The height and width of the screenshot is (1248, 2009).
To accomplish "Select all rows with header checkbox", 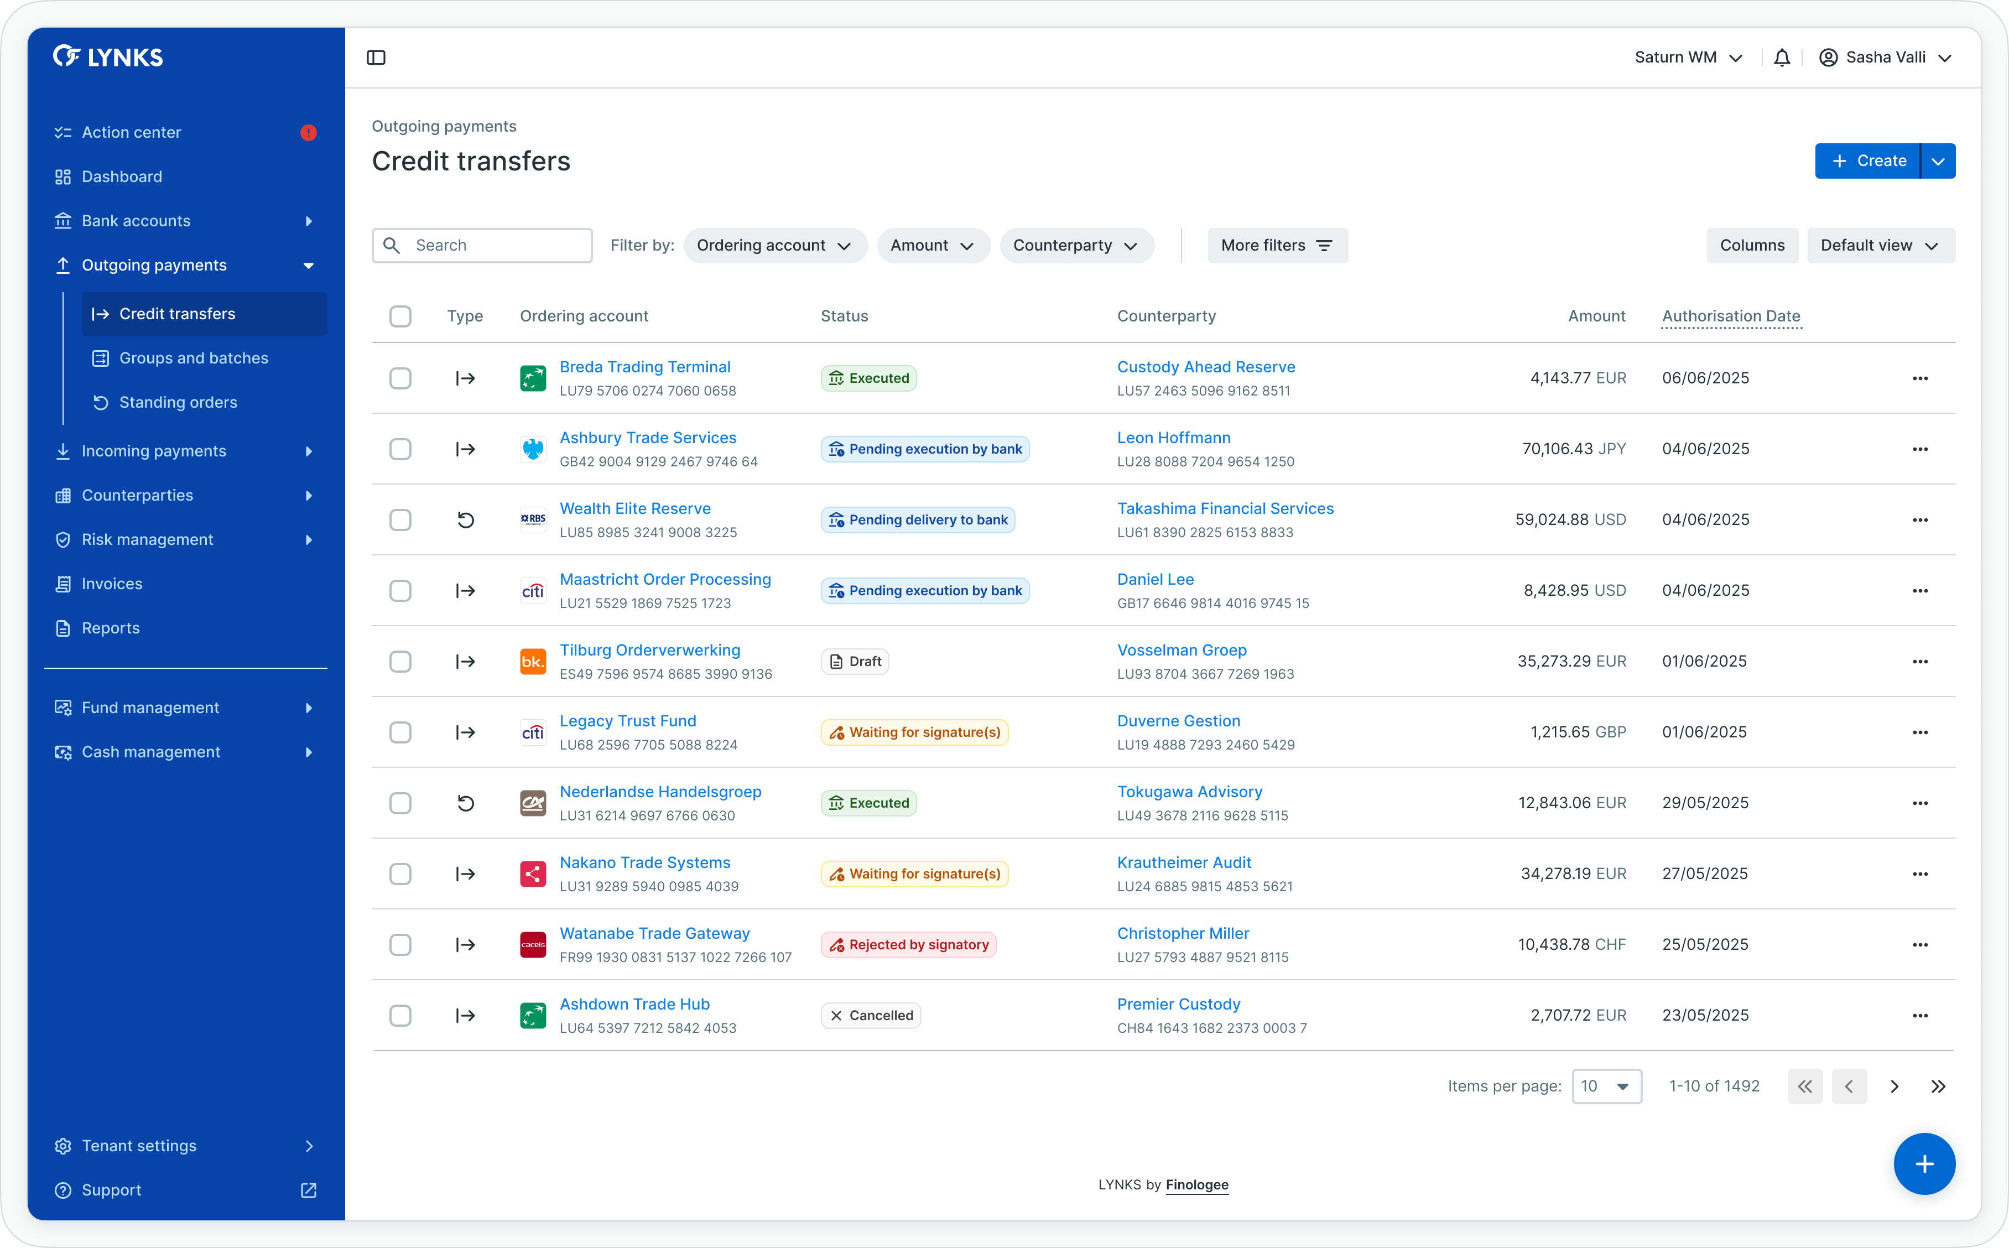I will coord(400,316).
